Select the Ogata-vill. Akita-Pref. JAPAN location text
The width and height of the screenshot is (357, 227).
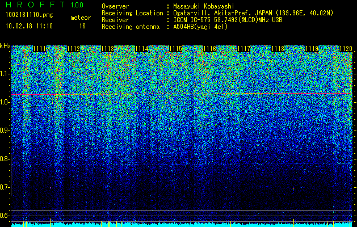tap(253, 13)
